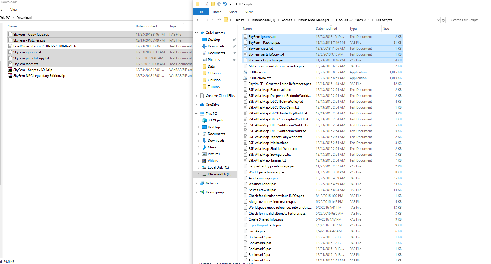
Task: Select Pictures under Quick access
Action: tap(214, 60)
